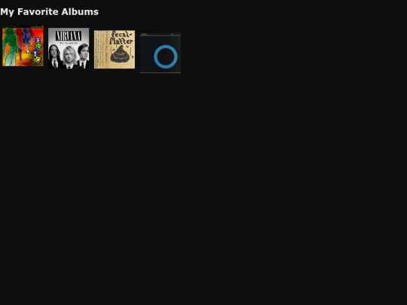This screenshot has height=305, width=407.
Task: Click the yellow icon on first cover
Action: click(37, 60)
